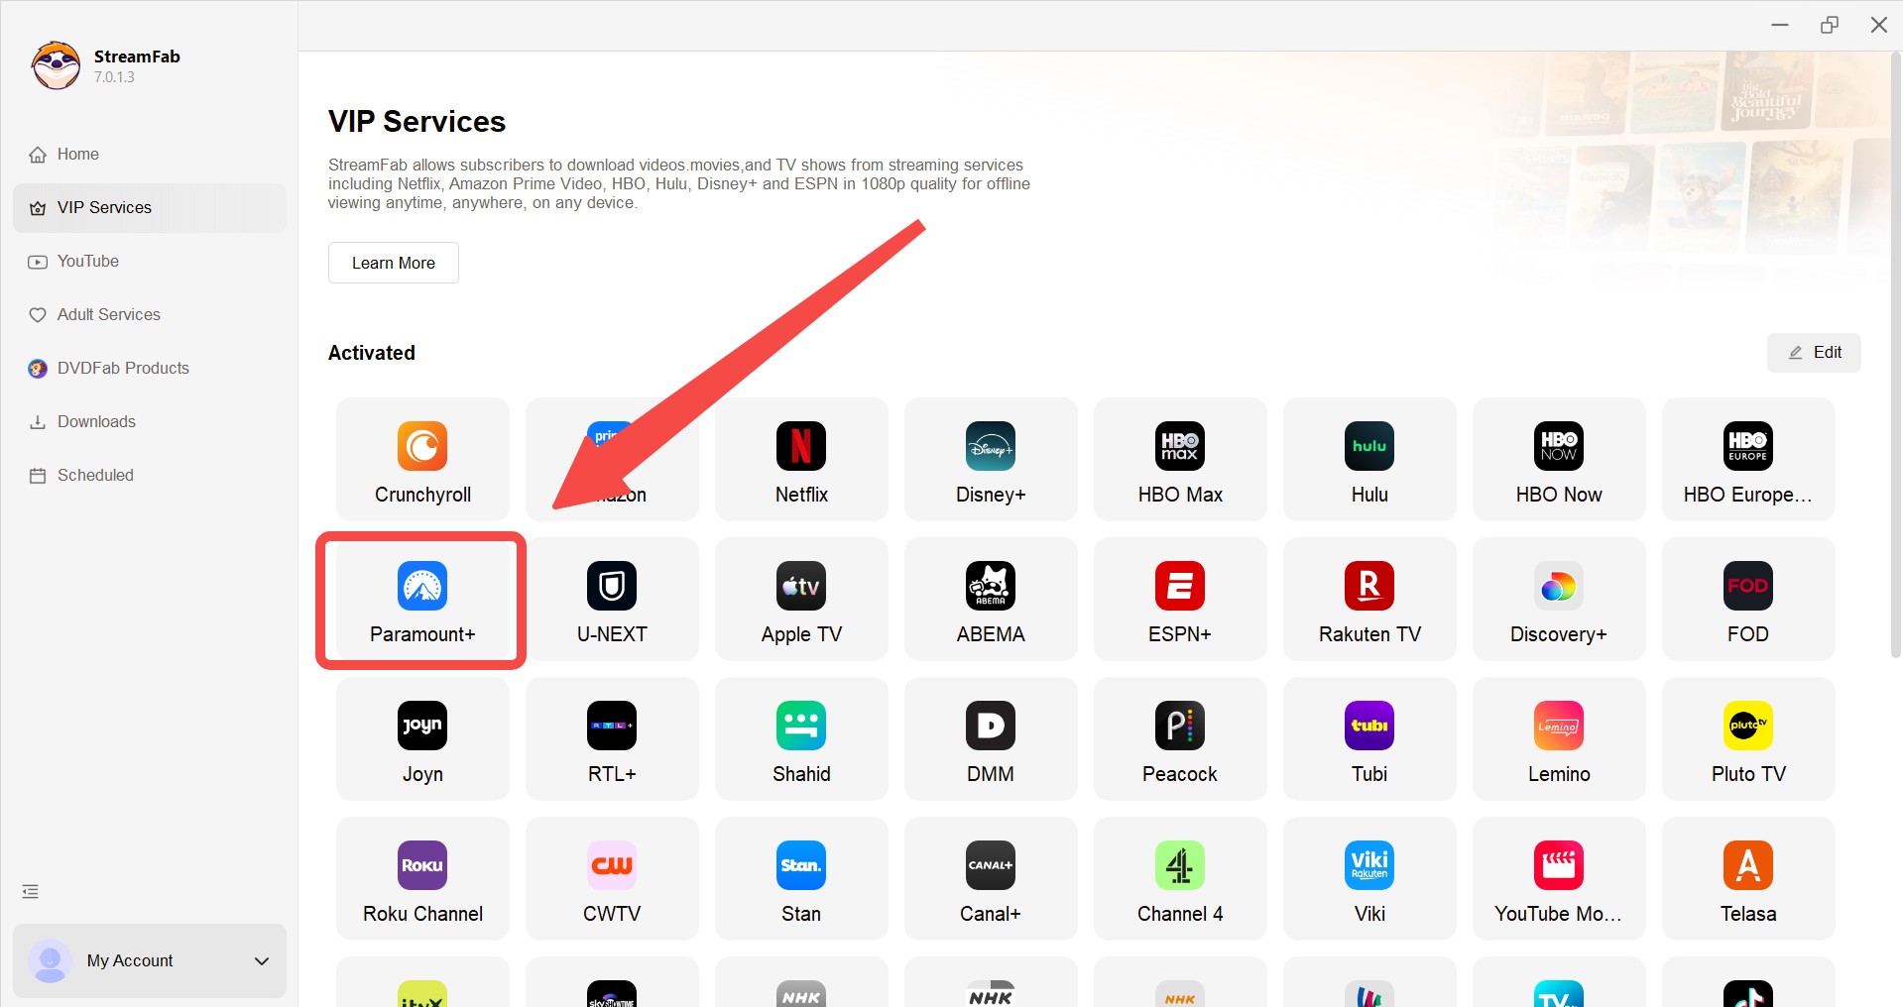1903x1007 pixels.
Task: Restore down the application window
Action: [1830, 24]
